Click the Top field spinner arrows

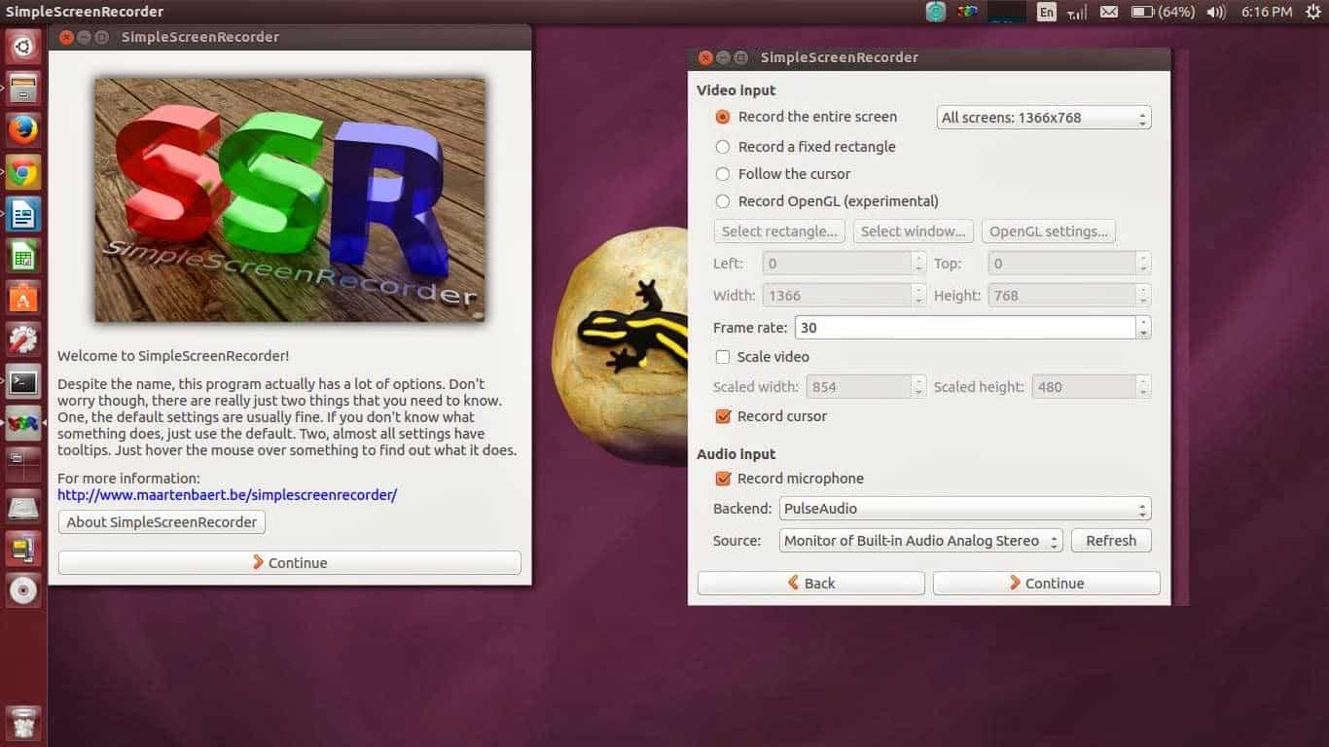tap(1143, 264)
